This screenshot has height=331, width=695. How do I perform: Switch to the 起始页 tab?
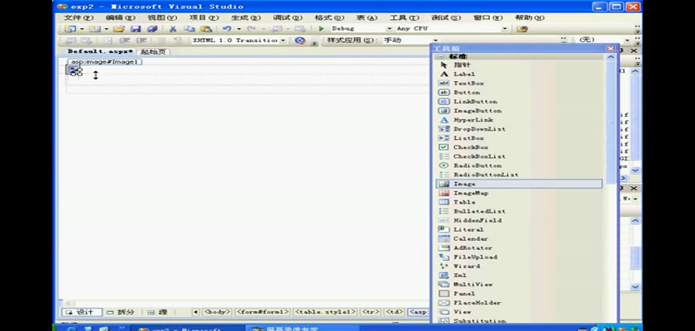click(x=153, y=51)
